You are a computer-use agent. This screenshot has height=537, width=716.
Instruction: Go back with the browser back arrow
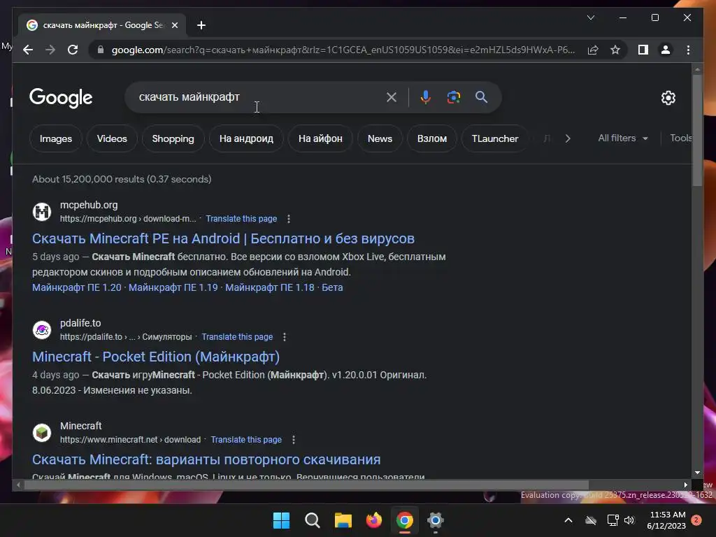[28, 50]
